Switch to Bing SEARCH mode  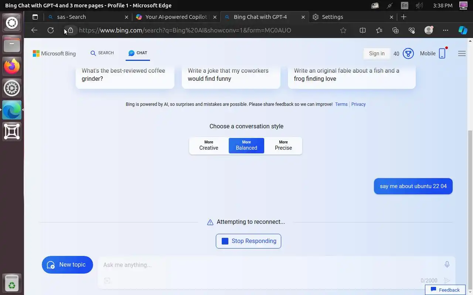pos(102,53)
